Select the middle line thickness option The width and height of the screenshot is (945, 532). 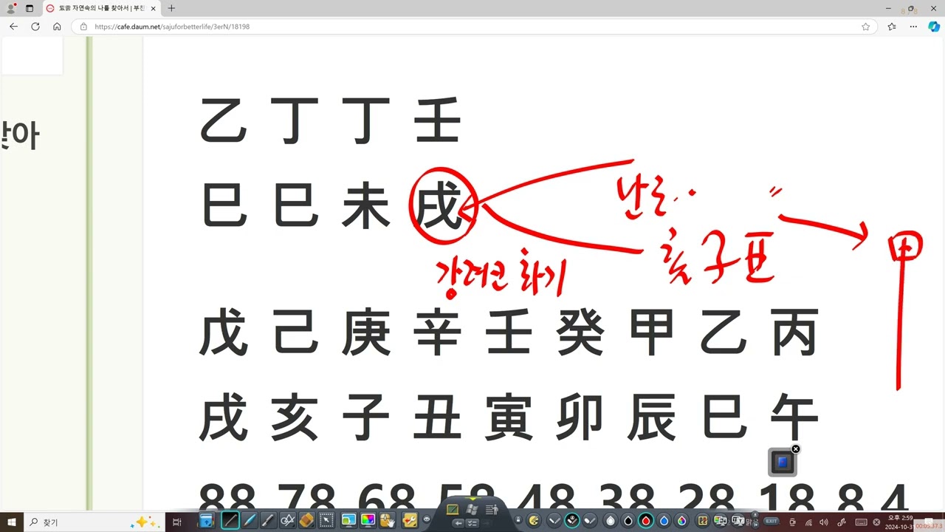click(x=571, y=521)
